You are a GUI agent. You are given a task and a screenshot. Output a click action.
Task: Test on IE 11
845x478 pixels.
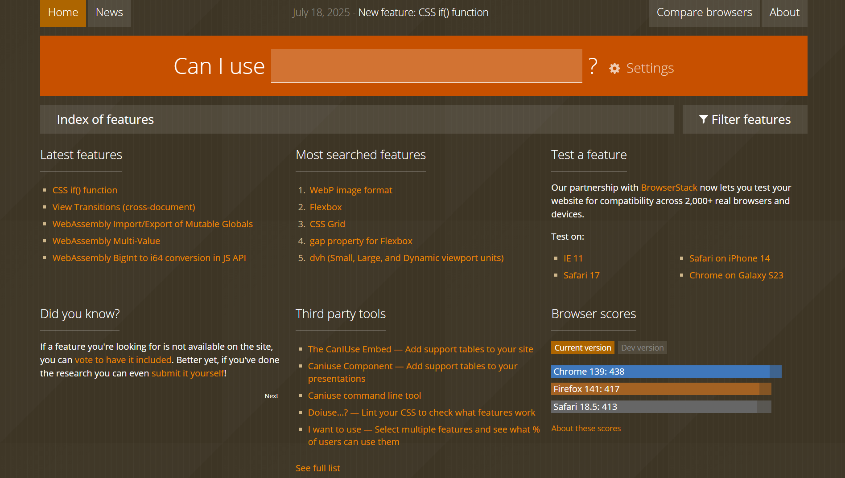click(x=573, y=258)
